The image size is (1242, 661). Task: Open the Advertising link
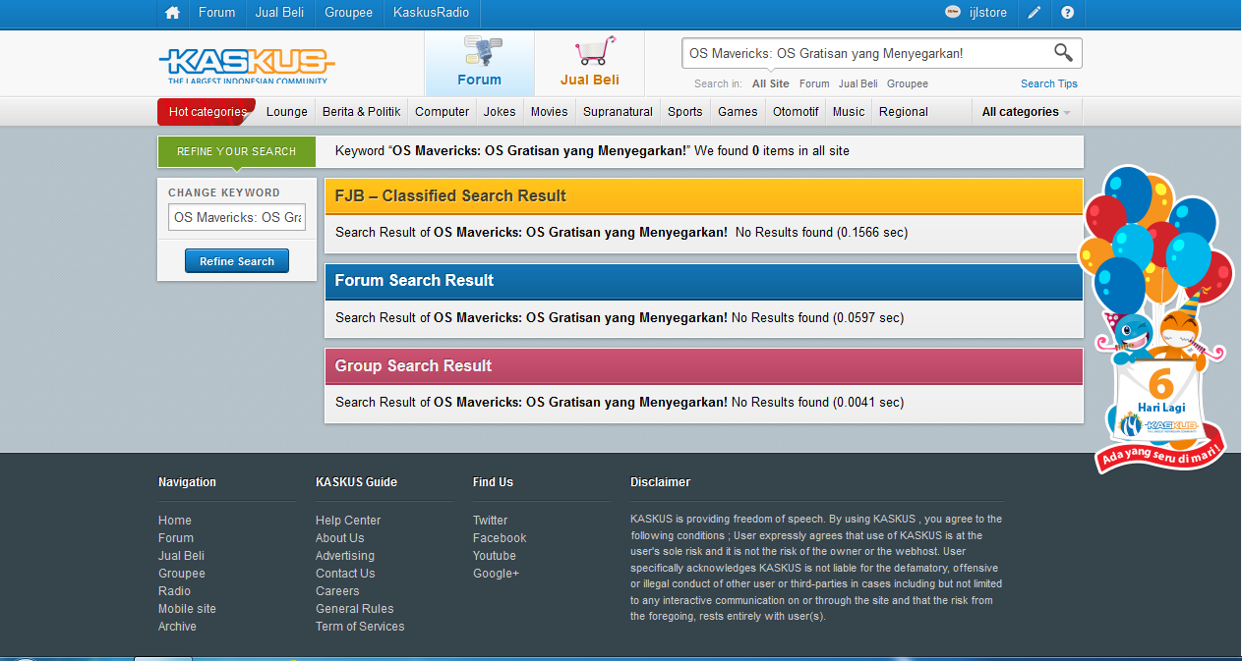click(345, 556)
